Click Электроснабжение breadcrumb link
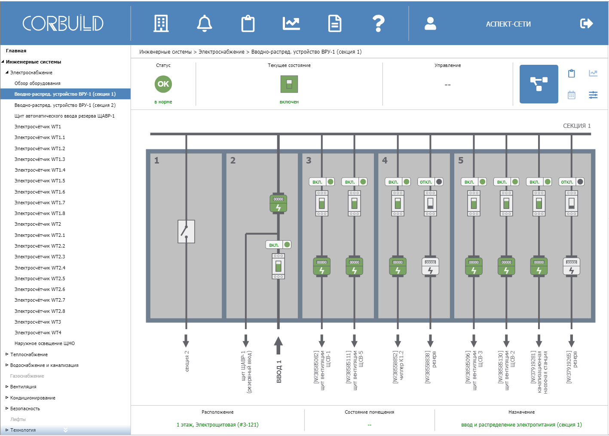Image resolution: width=609 pixels, height=436 pixels. pos(221,52)
